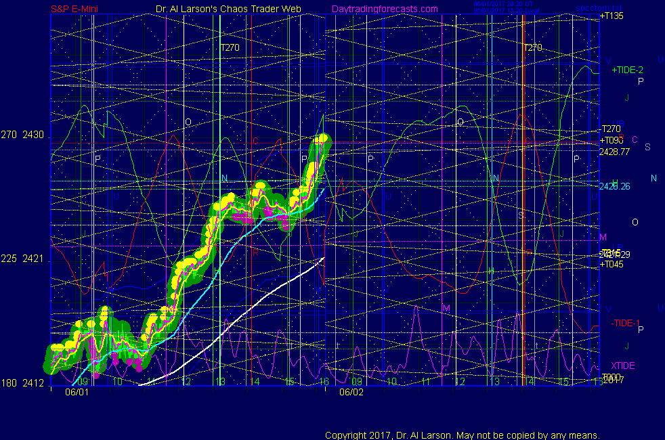Click the cyan N label in the right margin
The height and width of the screenshot is (440, 665).
[653, 179]
